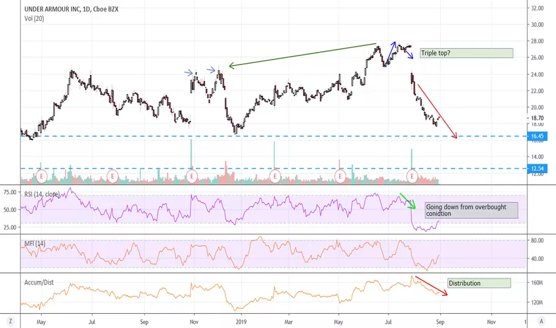
Task: Click the 14.00 price axis label
Action: coord(537,156)
